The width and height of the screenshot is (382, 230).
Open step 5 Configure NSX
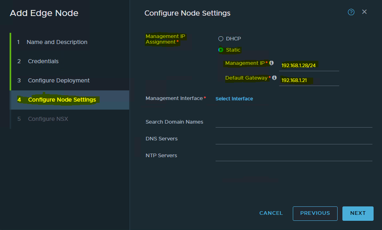[70, 119]
